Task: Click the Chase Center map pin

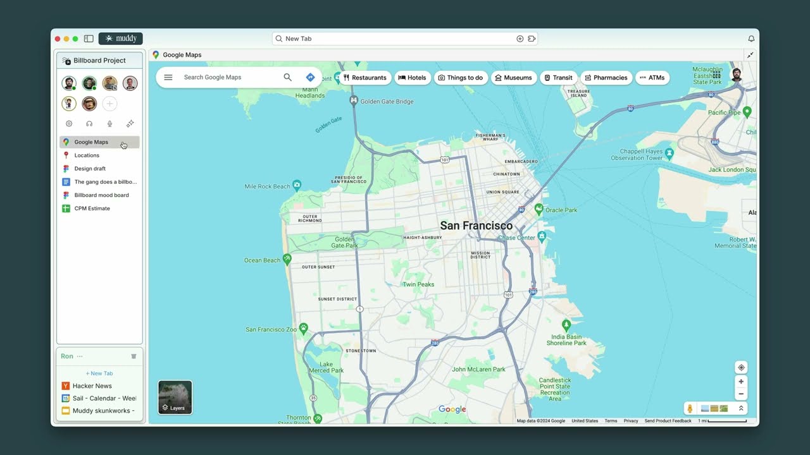Action: pyautogui.click(x=542, y=236)
